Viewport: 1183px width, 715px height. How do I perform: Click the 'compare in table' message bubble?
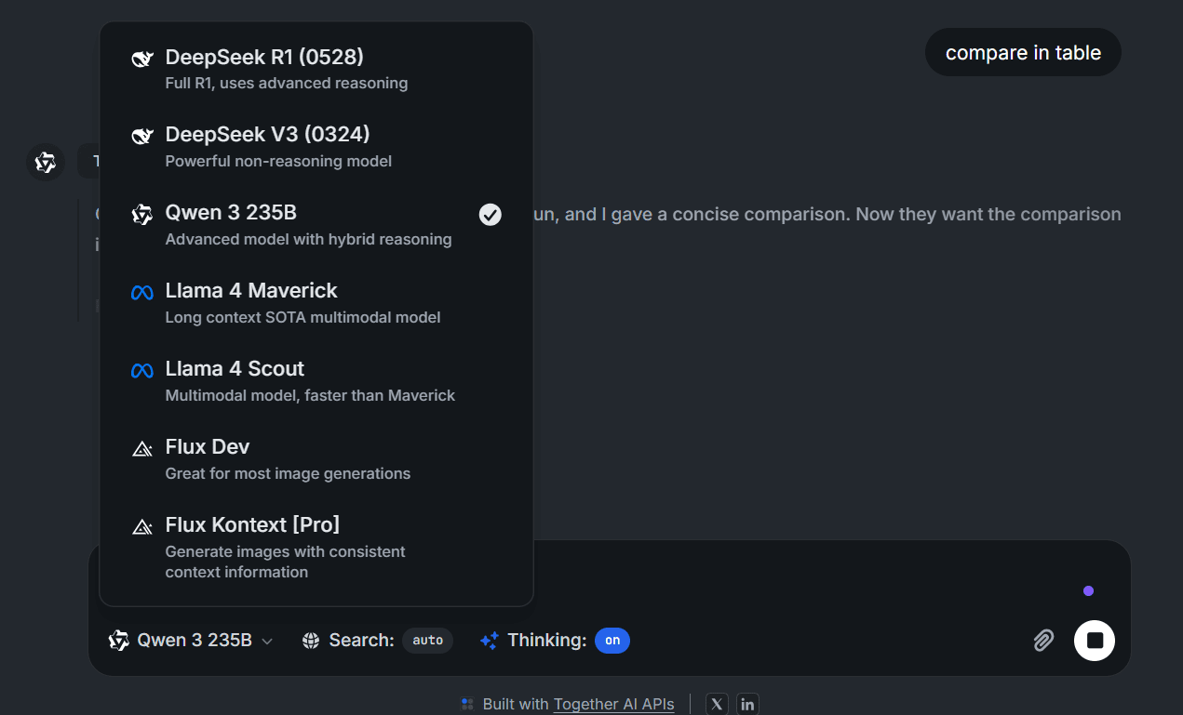1023,53
